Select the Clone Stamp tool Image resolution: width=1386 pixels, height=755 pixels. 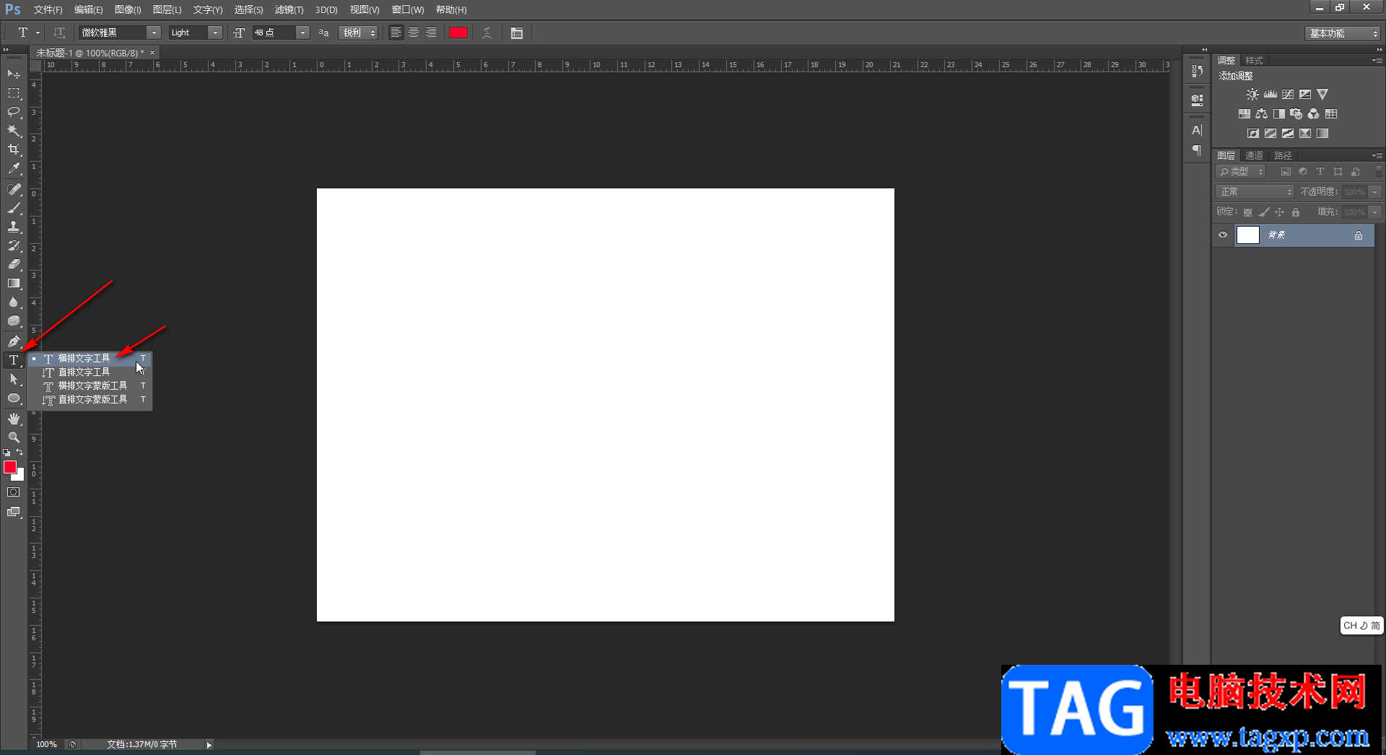(14, 227)
